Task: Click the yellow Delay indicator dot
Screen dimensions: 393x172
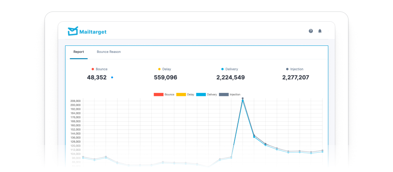Action: pos(159,69)
